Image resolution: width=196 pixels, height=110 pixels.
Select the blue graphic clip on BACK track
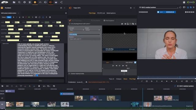[67, 94]
